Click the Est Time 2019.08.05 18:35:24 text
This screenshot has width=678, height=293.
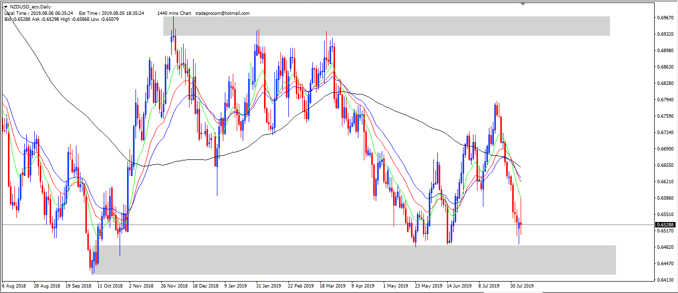[112, 13]
